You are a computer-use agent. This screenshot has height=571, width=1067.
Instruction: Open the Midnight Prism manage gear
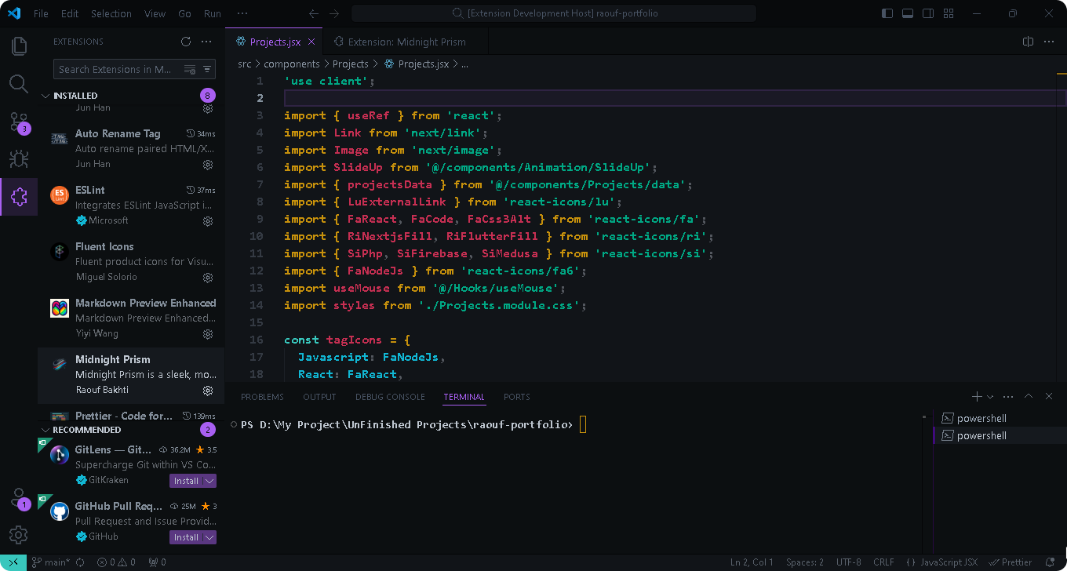208,390
